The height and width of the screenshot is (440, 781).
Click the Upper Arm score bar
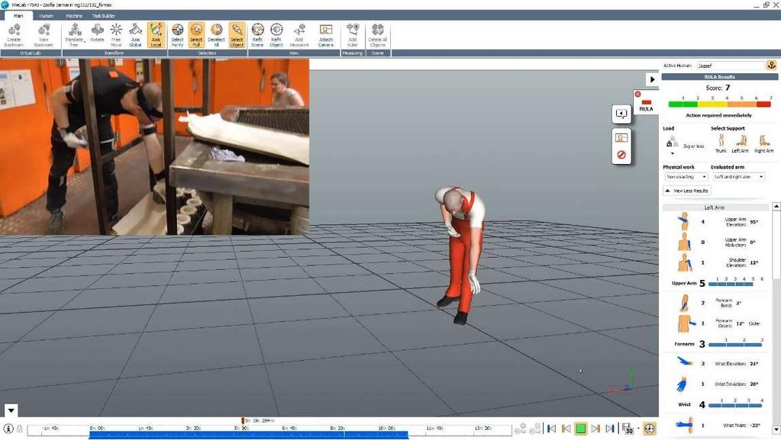[x=731, y=284]
